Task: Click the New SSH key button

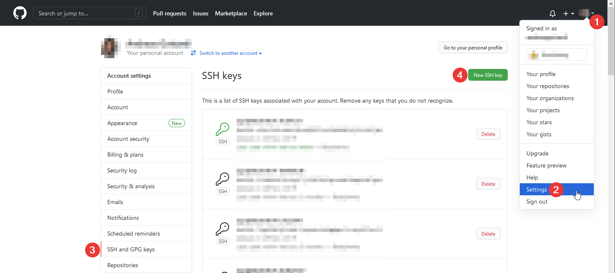Action: 487,75
